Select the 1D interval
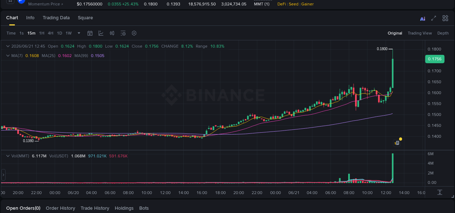Image resolution: width=455 pixels, height=213 pixels. pyautogui.click(x=59, y=33)
